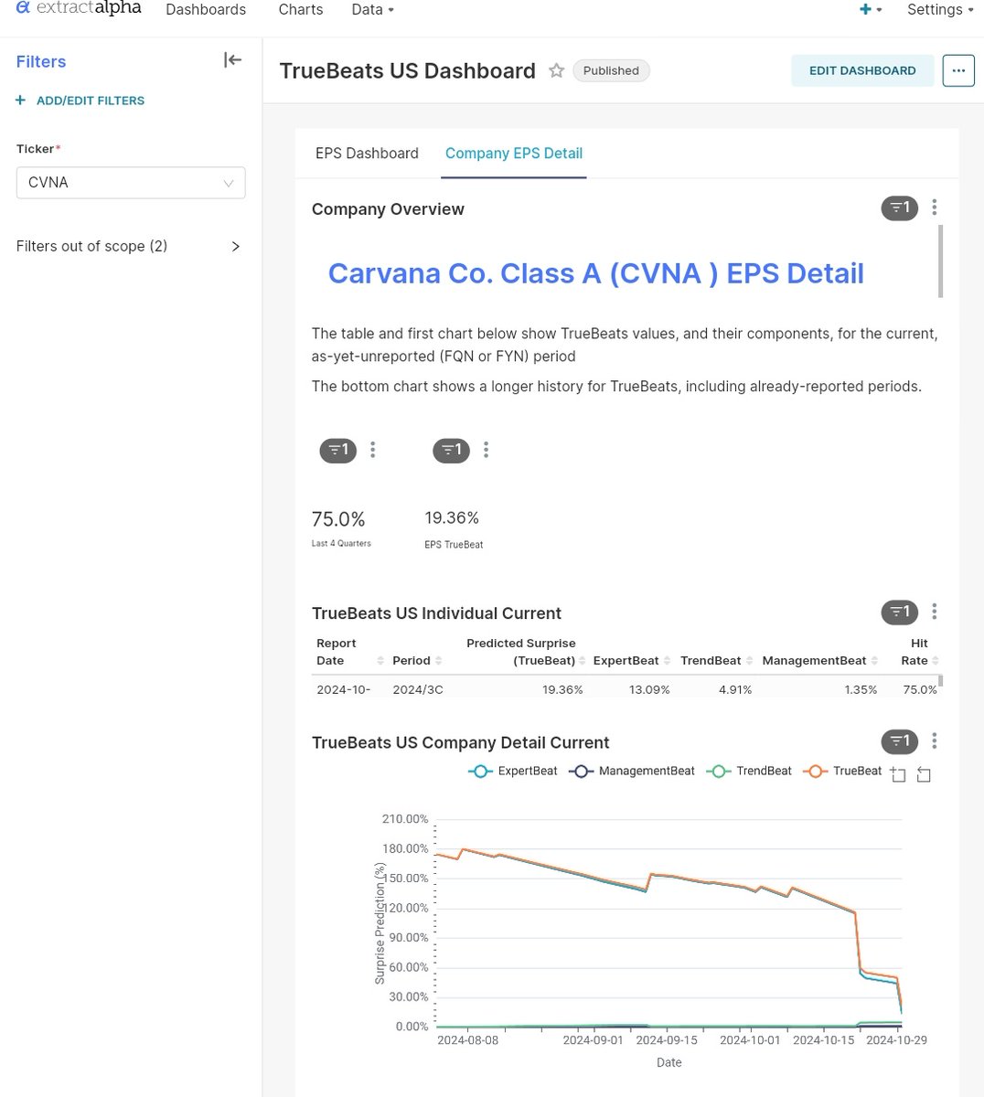
Task: Click the 2024-10-29 axis date label
Action: [x=896, y=1040]
